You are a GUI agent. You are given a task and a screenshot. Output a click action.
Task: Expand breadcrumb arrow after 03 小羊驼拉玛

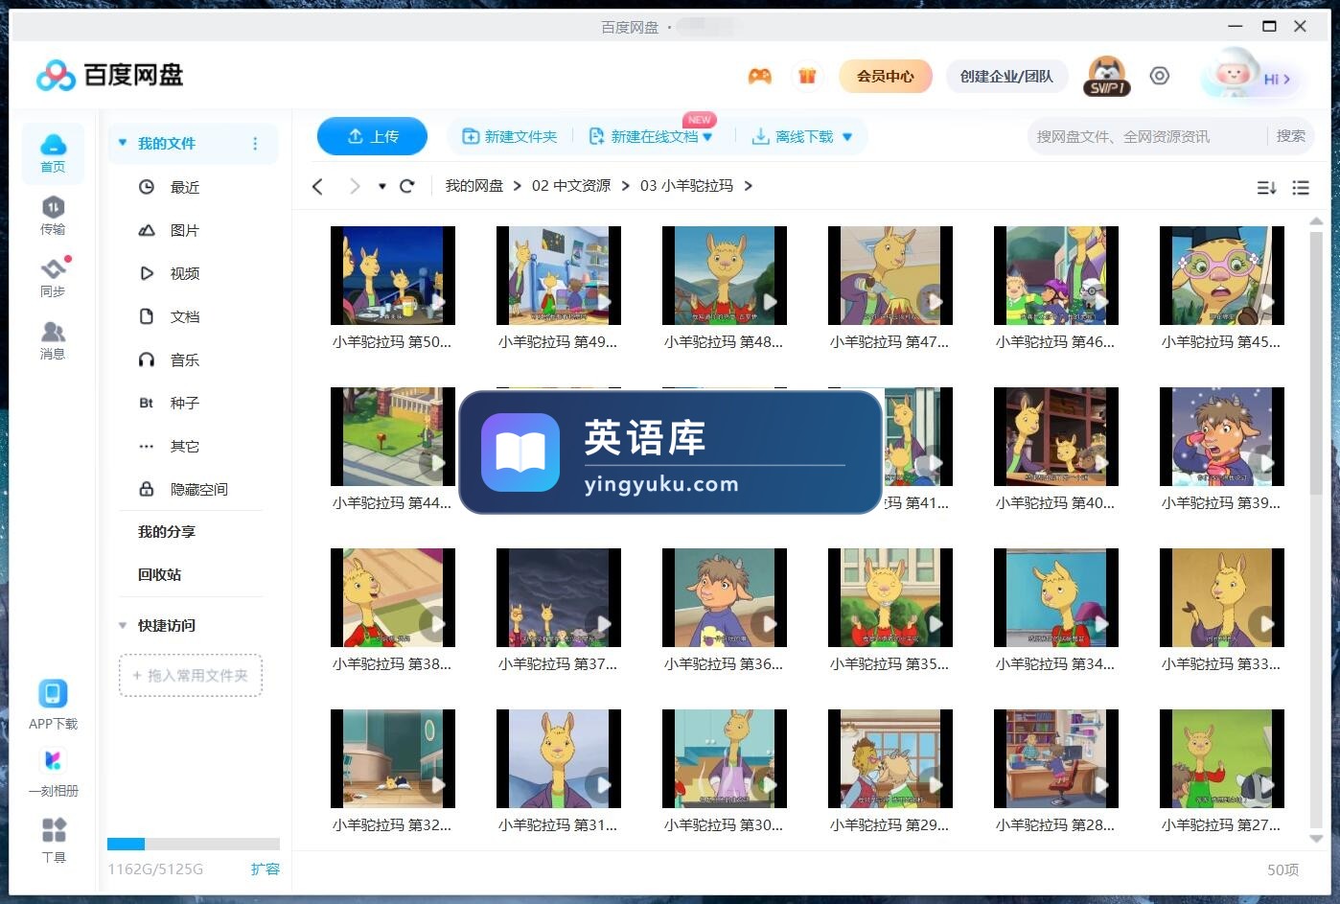[749, 186]
